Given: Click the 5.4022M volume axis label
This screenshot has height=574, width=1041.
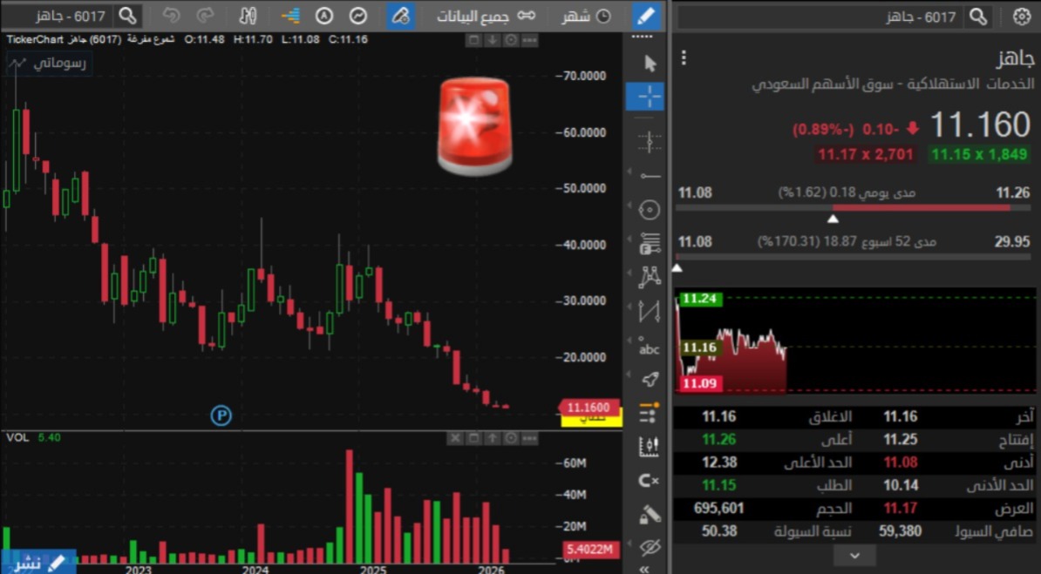Looking at the screenshot, I should (591, 550).
